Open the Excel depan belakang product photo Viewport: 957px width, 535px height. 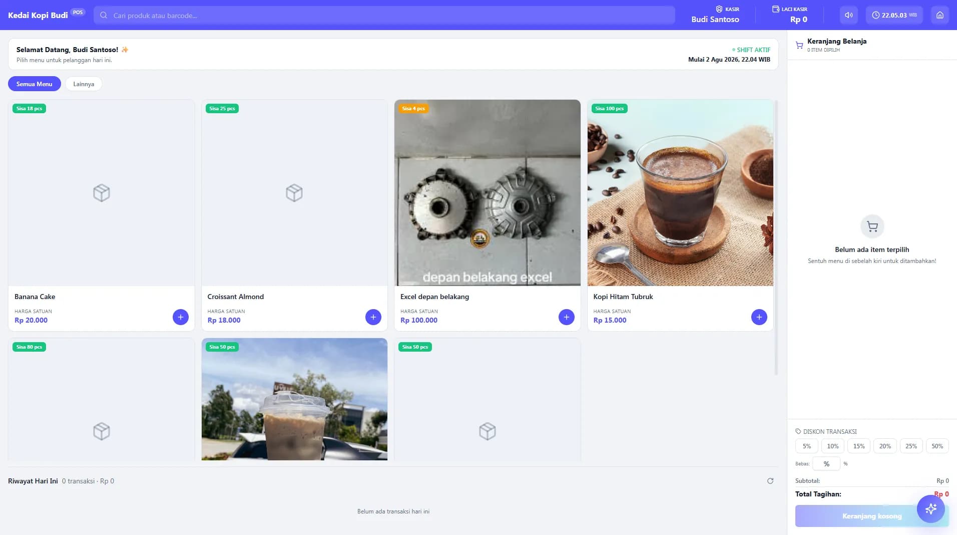pos(488,193)
